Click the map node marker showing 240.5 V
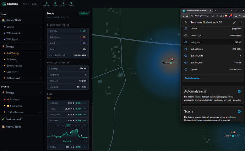This screenshot has height=151, width=245. [233, 136]
